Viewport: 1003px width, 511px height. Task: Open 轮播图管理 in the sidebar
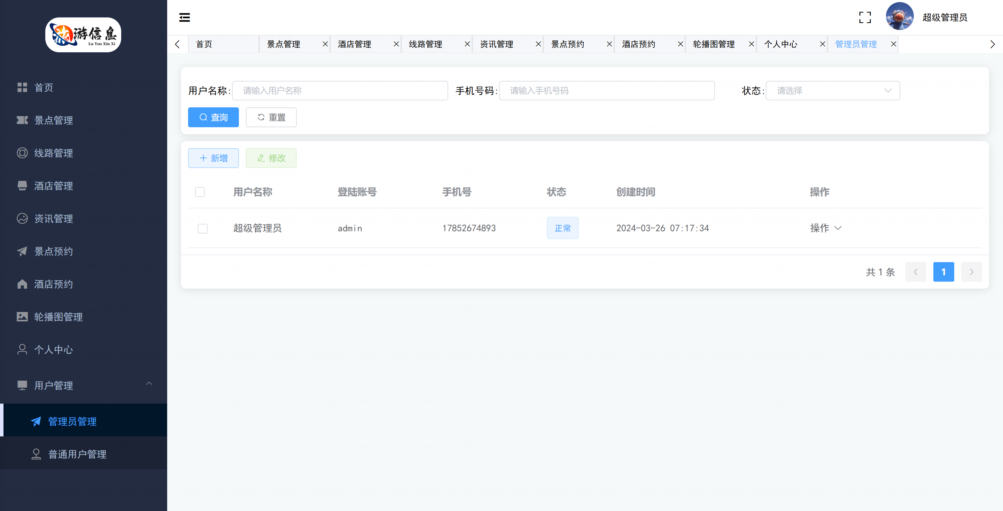click(59, 317)
